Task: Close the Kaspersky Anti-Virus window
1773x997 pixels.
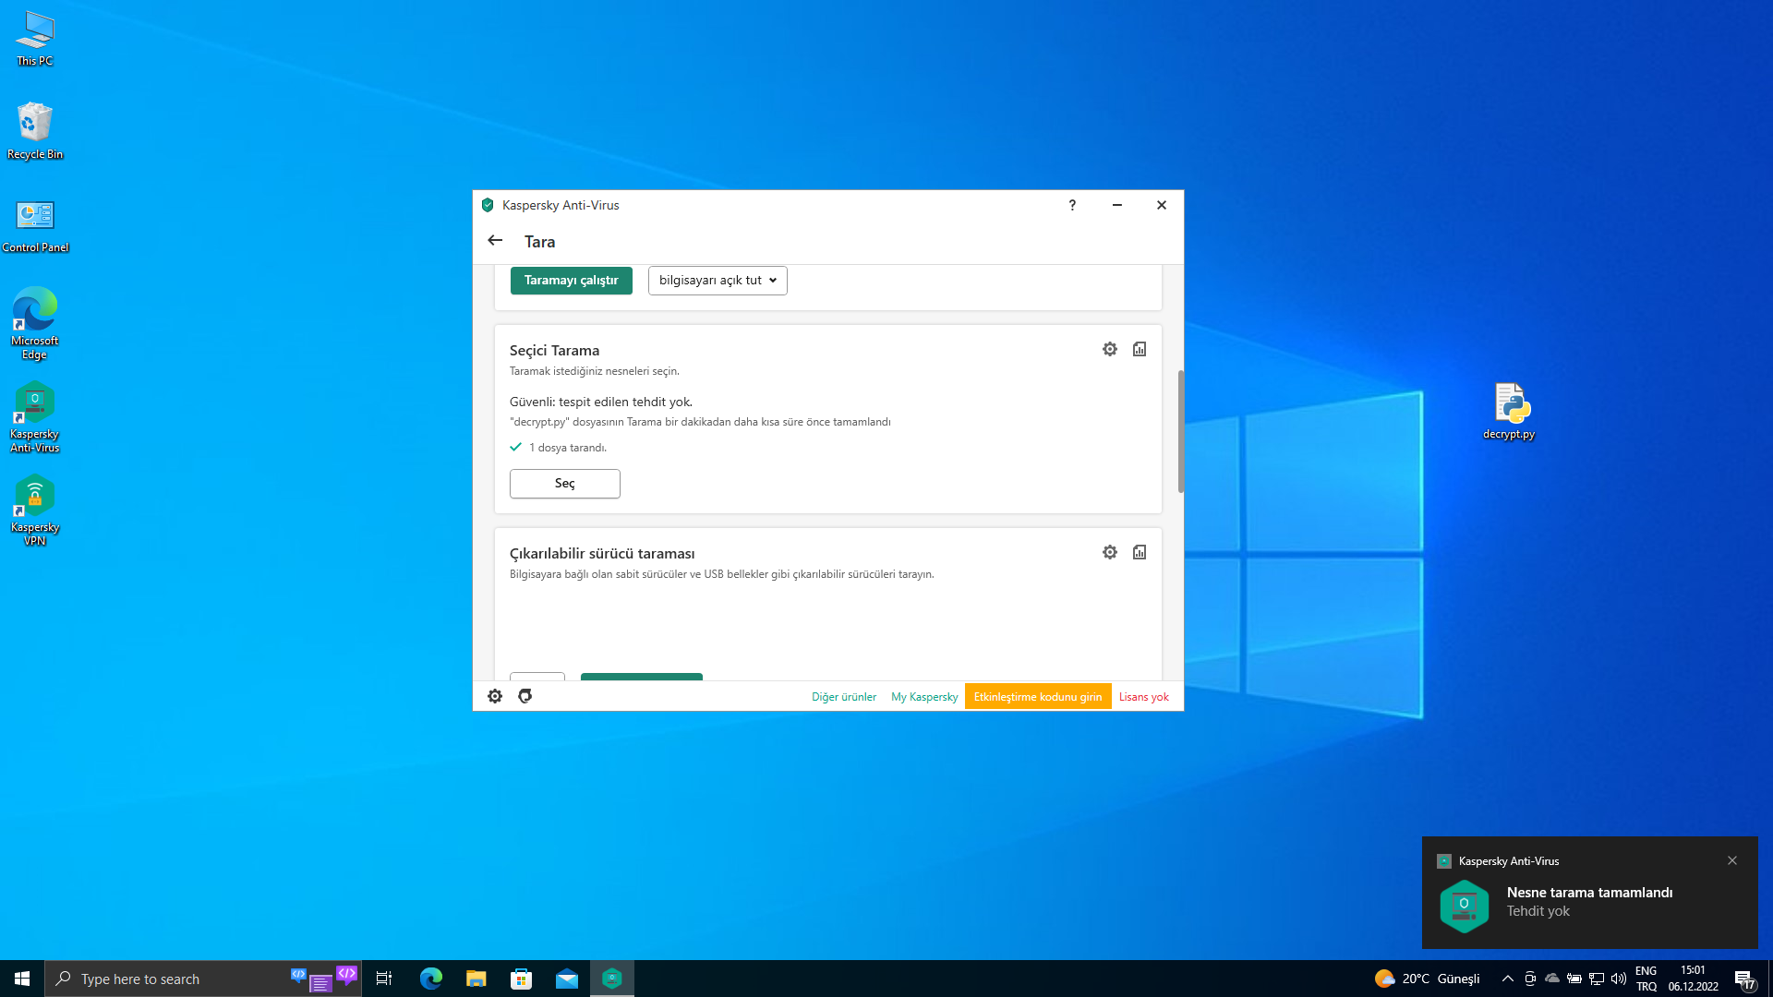Action: pos(1162,205)
